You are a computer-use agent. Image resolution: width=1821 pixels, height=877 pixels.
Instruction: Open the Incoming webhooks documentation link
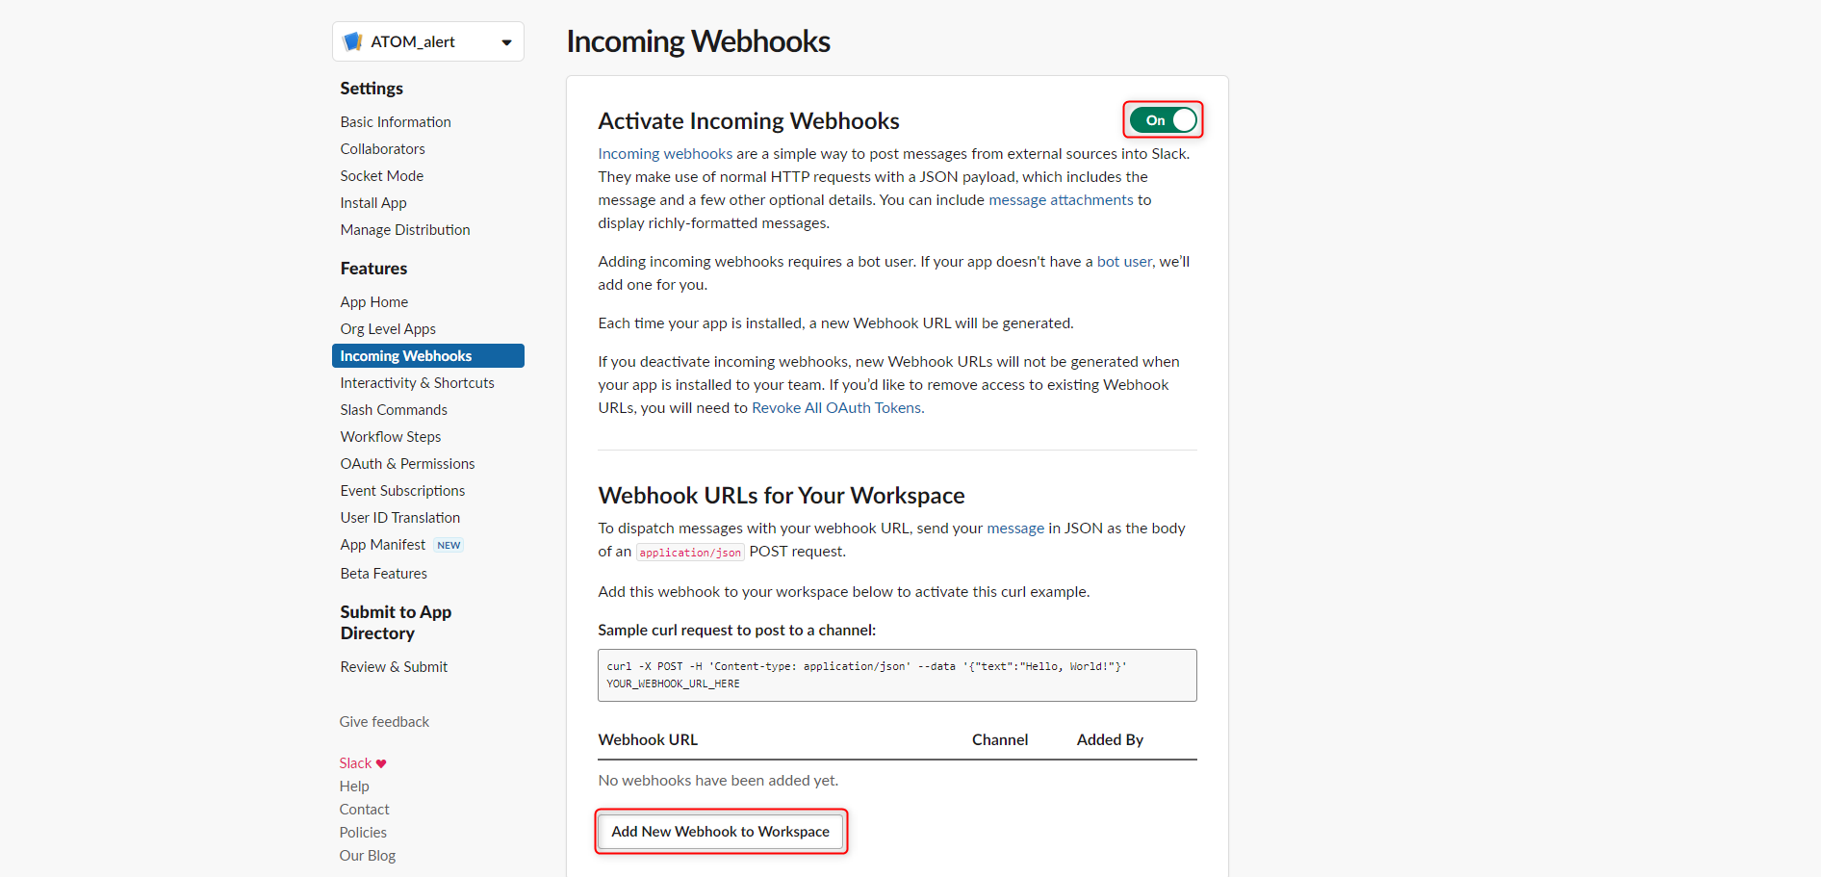click(x=665, y=154)
